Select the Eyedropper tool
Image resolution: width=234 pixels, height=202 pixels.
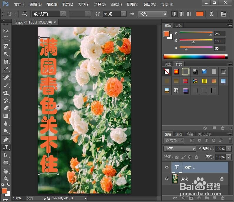click(6, 69)
